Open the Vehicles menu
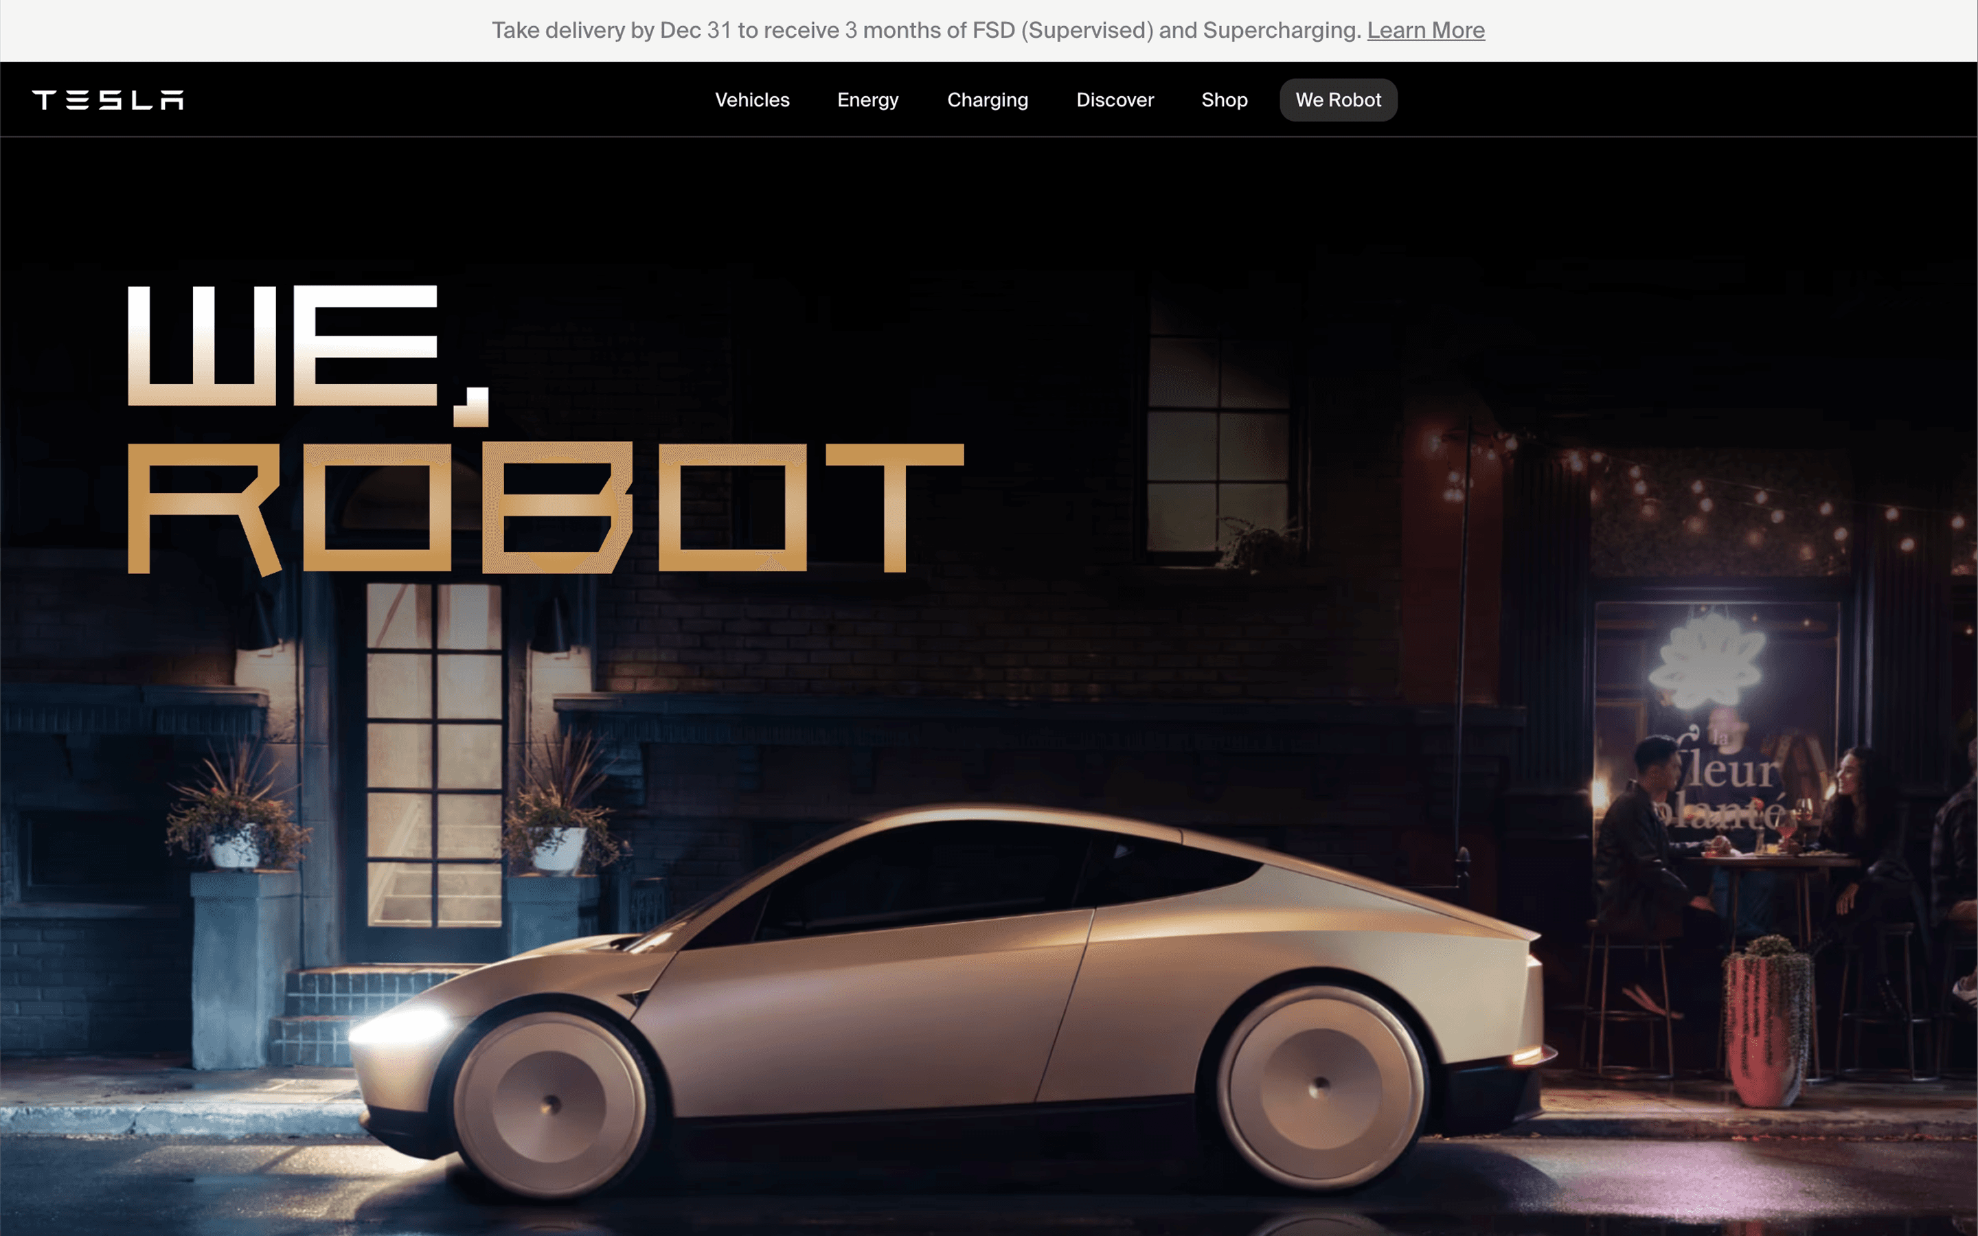 [x=752, y=100]
